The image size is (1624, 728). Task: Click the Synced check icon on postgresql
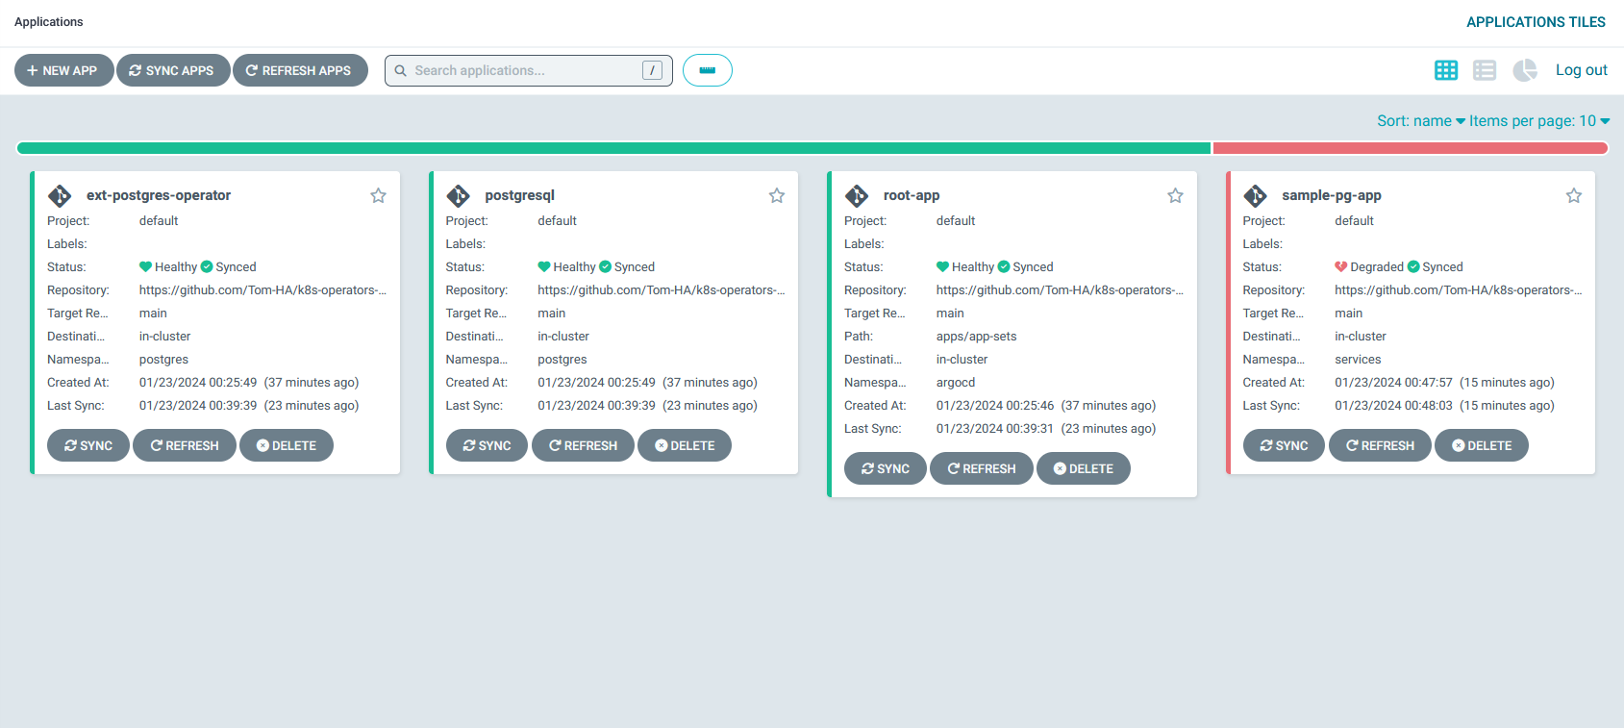pos(606,266)
